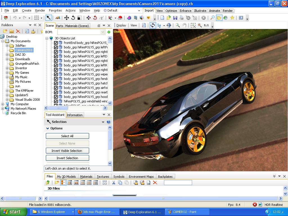288x216 pixels.
Task: Click the green Up folder arrow in the Files toolbar
Action: tap(48, 182)
